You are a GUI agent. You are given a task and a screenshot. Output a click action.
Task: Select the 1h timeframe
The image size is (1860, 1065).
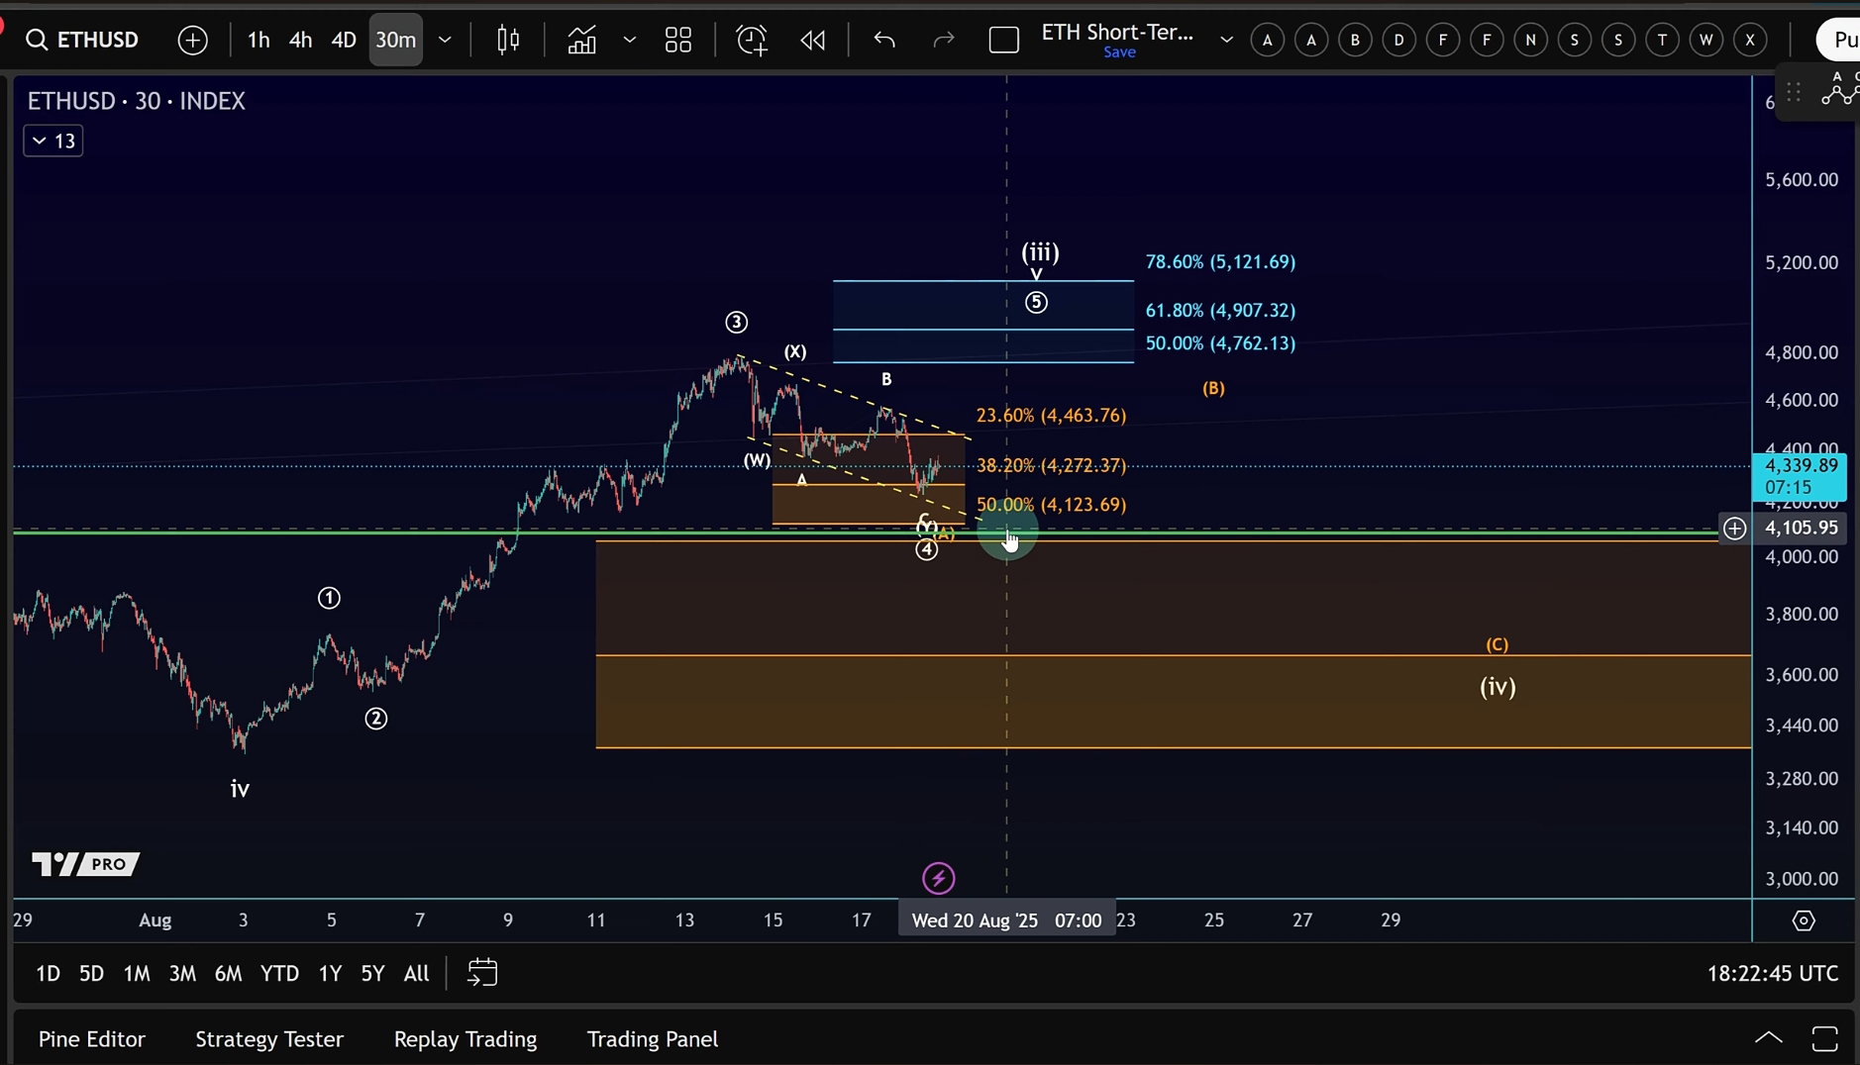click(258, 40)
